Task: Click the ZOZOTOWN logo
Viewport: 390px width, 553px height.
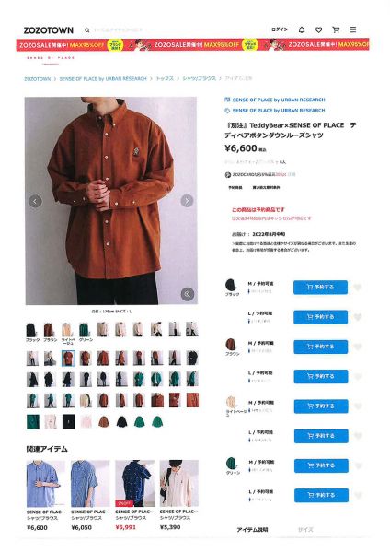Action: pos(49,30)
